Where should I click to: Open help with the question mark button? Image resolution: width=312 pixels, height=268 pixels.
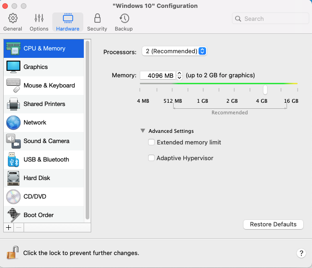tap(301, 253)
